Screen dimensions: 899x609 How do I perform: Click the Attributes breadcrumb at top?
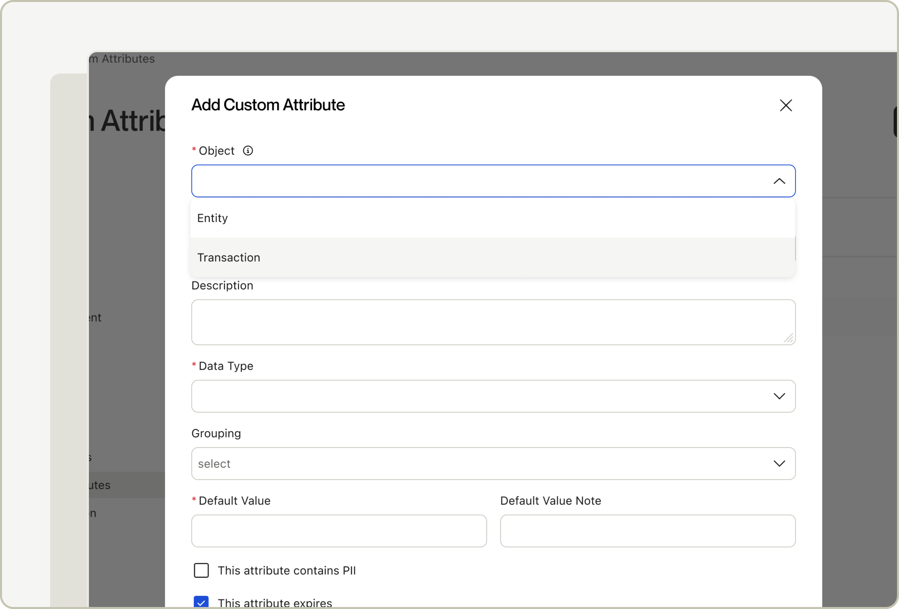(x=128, y=59)
